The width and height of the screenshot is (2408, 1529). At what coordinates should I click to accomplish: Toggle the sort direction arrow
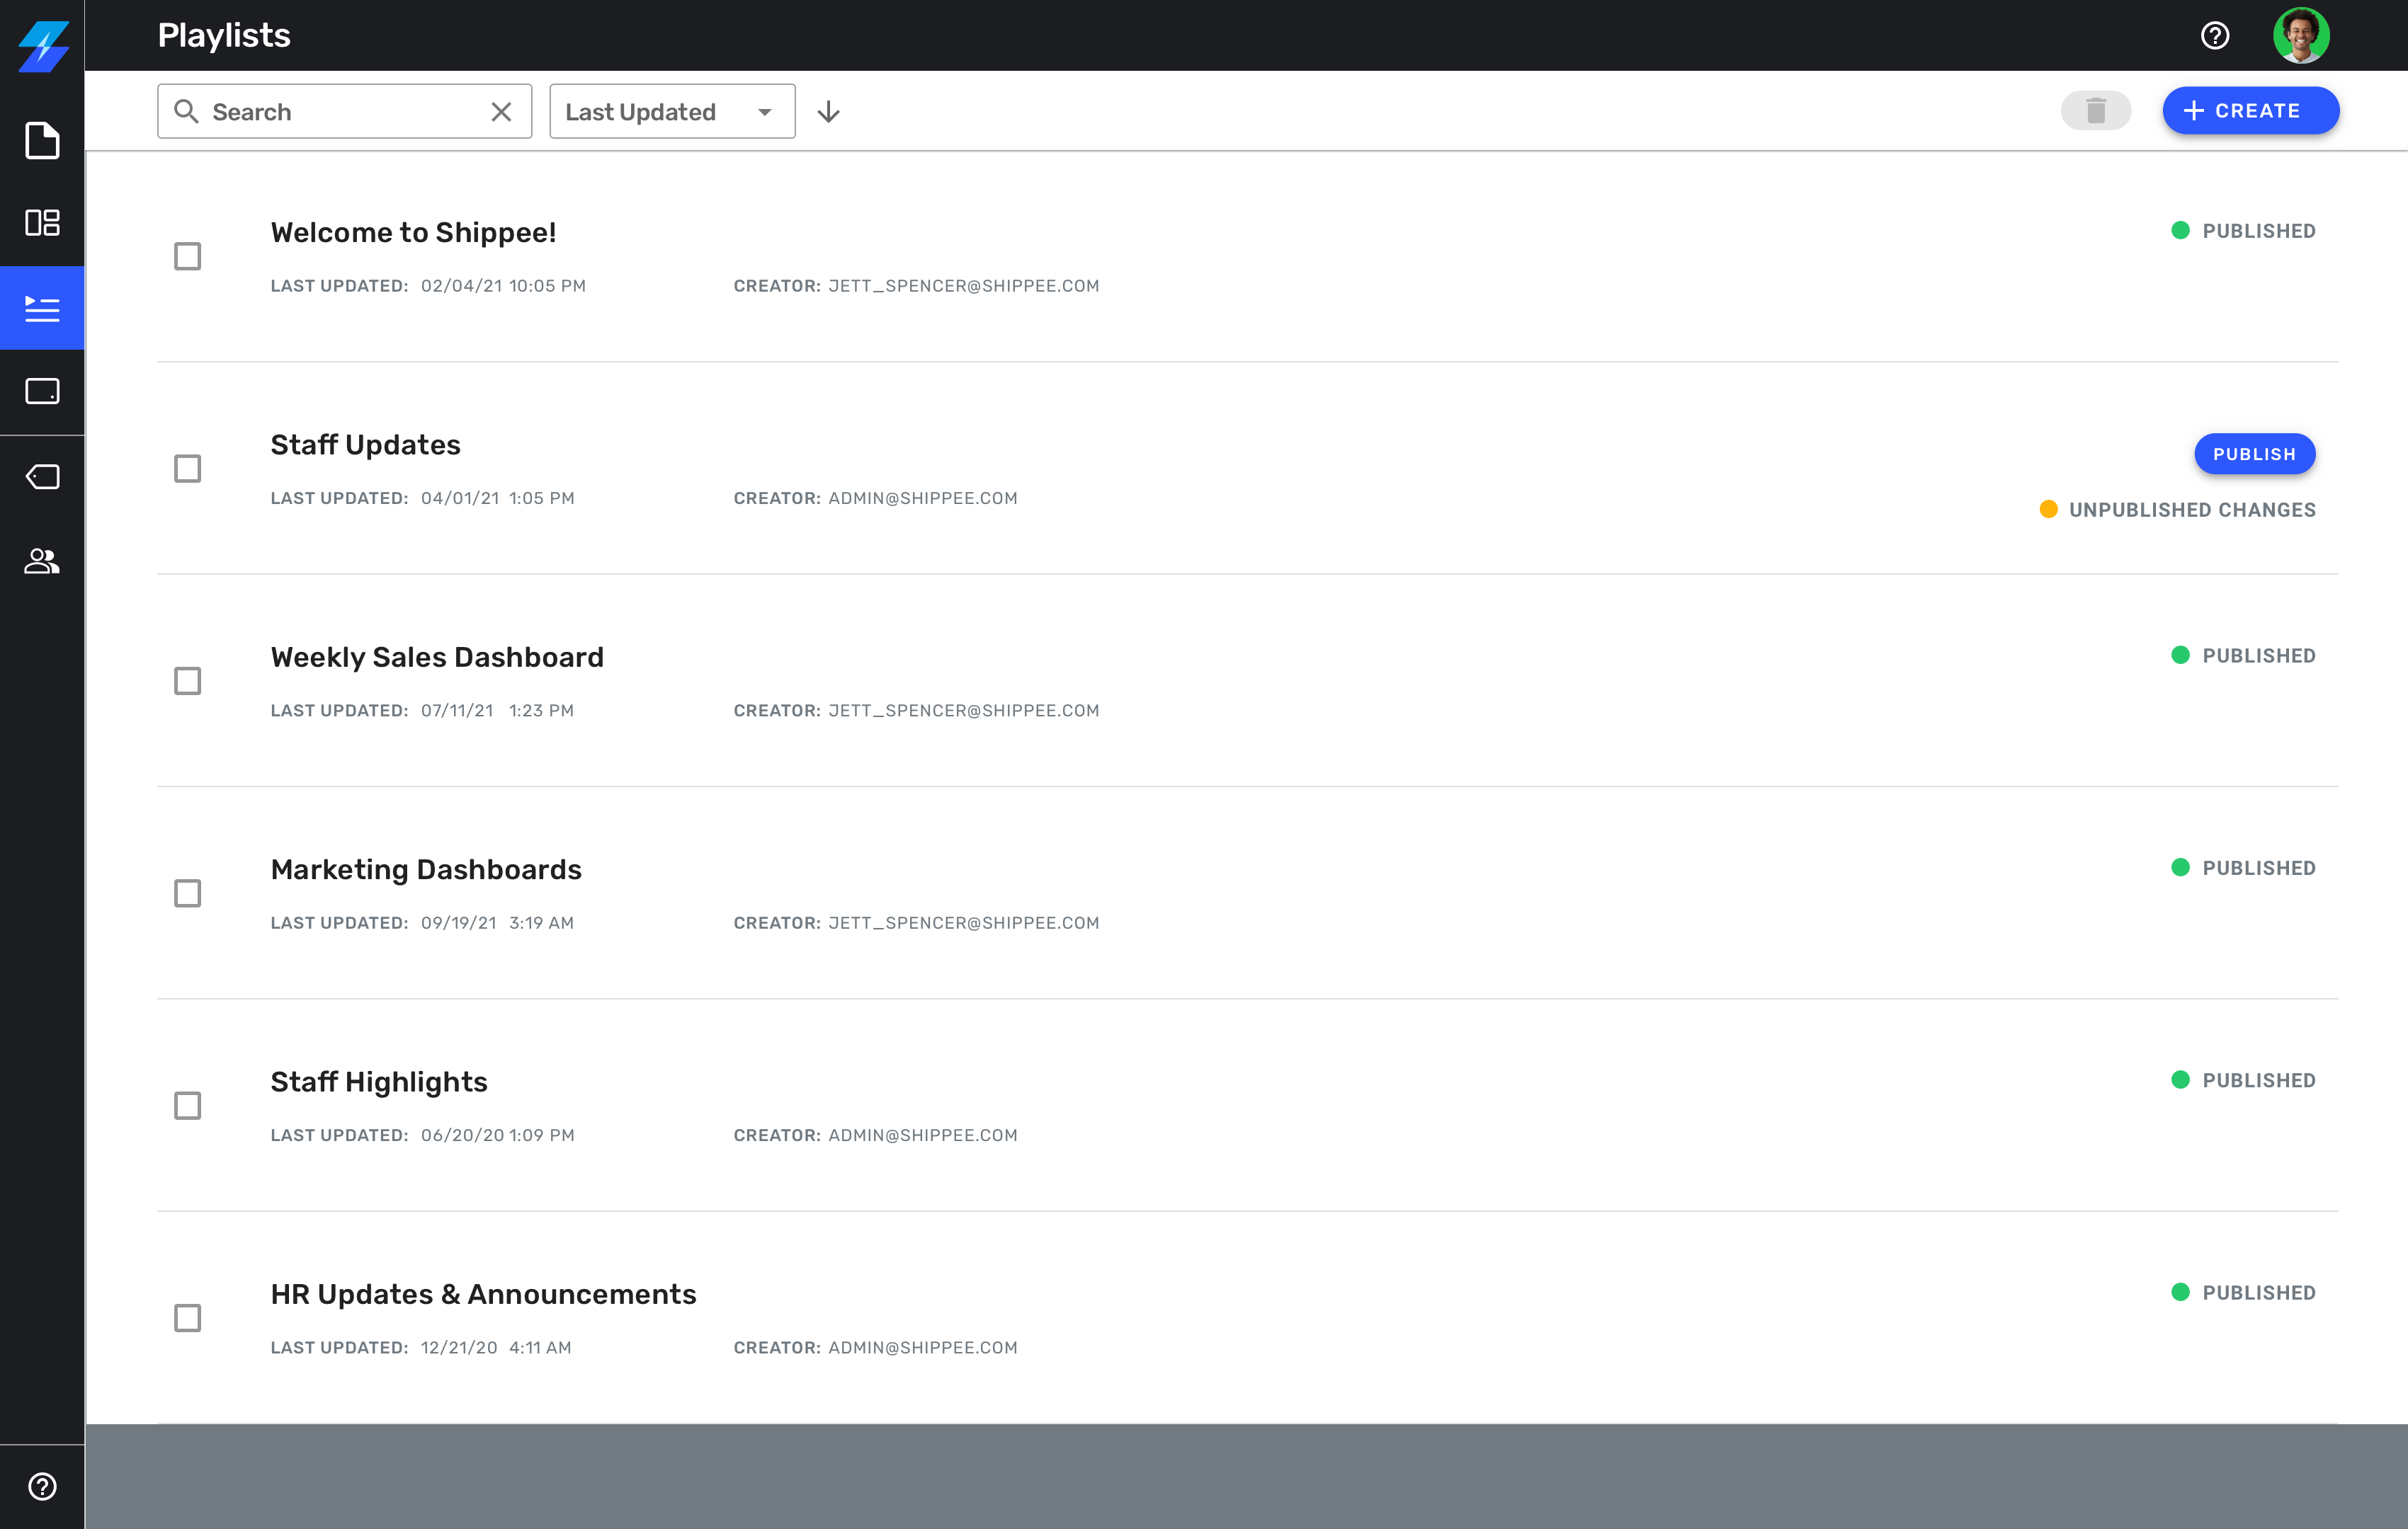(828, 111)
